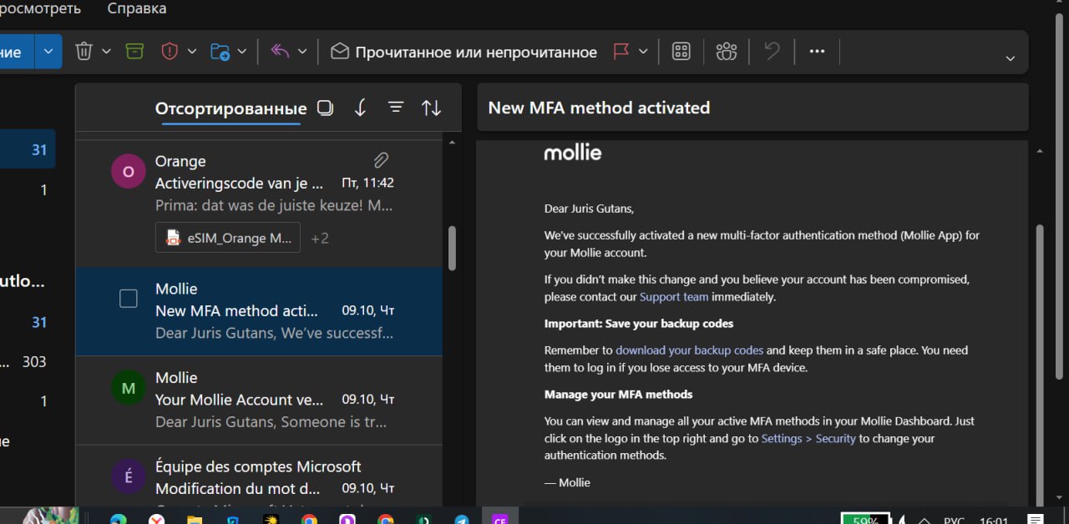This screenshot has height=524, width=1069.
Task: Open Settings > Security link
Action: click(x=808, y=438)
